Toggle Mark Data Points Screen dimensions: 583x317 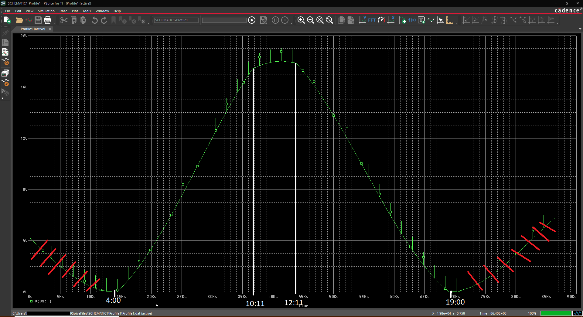click(x=431, y=20)
